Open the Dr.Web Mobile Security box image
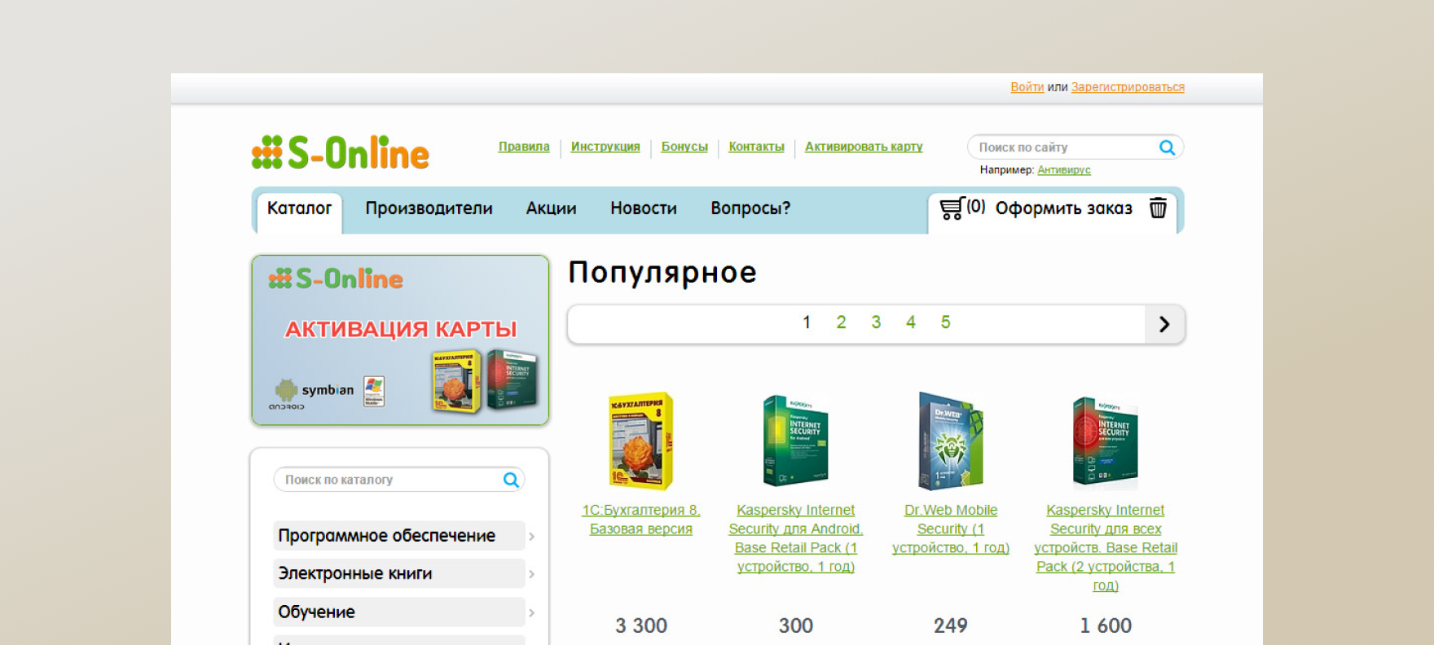The height and width of the screenshot is (645, 1434). pyautogui.click(x=951, y=441)
